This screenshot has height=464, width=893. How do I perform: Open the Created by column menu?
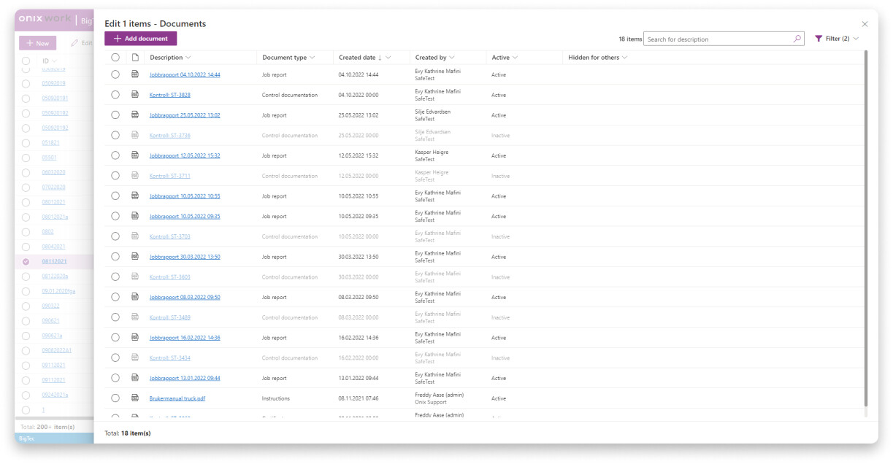tap(452, 58)
